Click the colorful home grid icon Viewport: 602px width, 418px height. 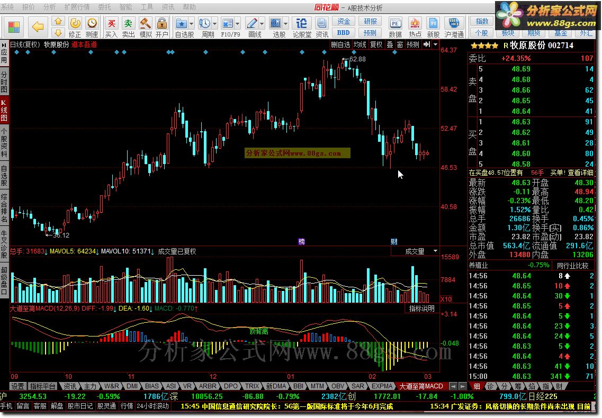13,27
